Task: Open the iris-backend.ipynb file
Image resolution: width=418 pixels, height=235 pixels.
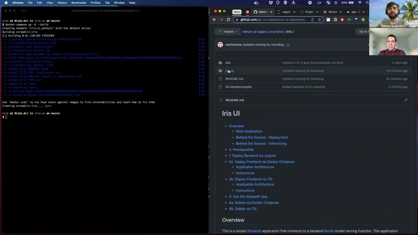Action: [x=238, y=87]
